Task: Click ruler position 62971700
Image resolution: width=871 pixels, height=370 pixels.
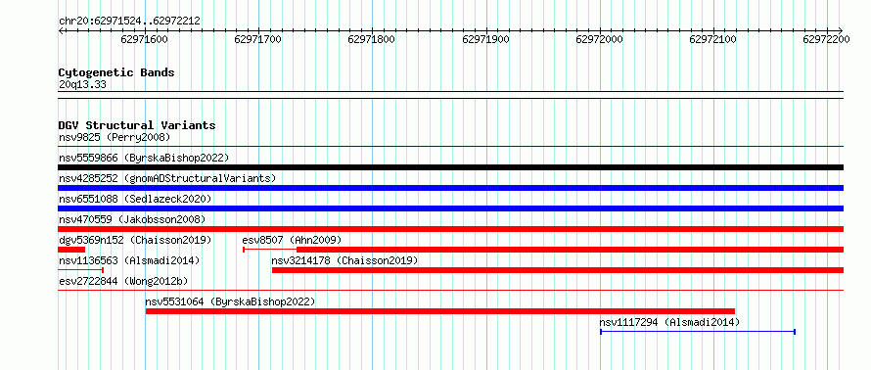Action: point(257,39)
